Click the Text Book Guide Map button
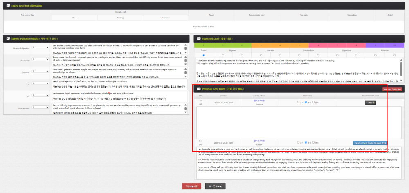 (391, 89)
